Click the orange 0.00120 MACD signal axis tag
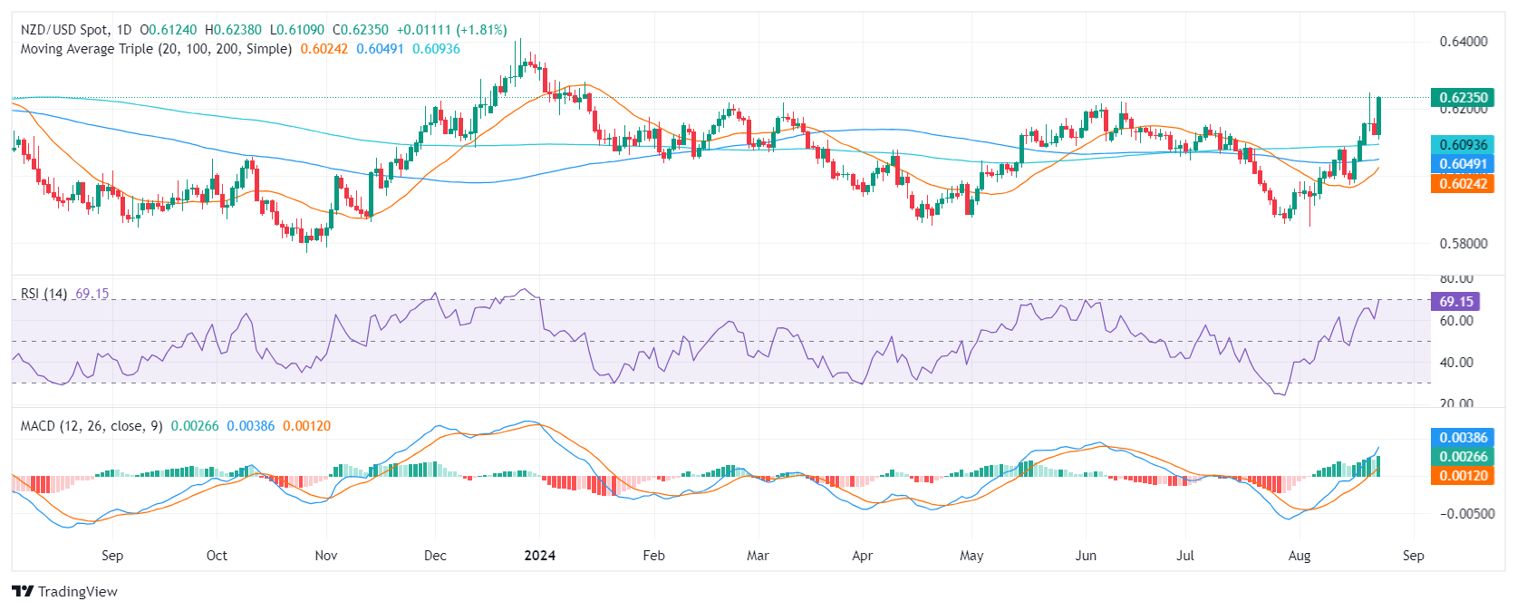 1463,476
